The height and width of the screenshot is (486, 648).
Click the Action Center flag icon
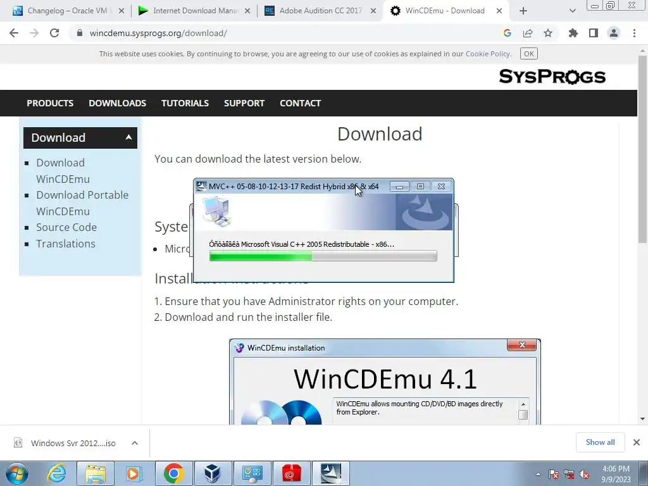pyautogui.click(x=554, y=475)
